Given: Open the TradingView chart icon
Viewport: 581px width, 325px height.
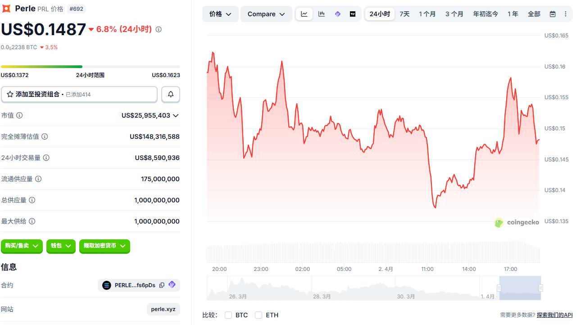Looking at the screenshot, I should pyautogui.click(x=353, y=14).
